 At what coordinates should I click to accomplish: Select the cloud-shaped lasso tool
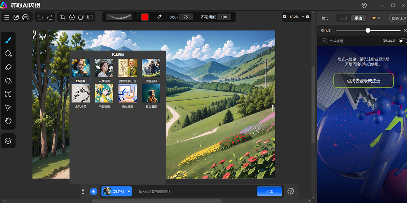(x=8, y=81)
